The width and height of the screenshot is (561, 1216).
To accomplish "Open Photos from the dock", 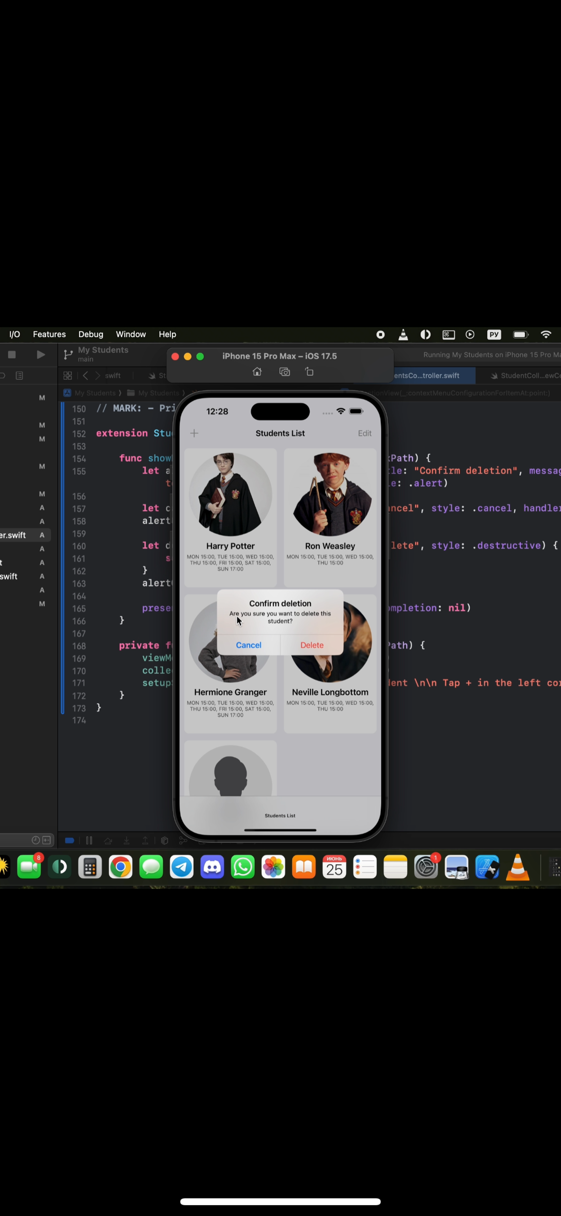I will (273, 867).
